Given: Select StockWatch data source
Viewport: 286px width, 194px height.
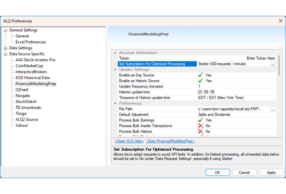Looking at the screenshot, I should (x=26, y=102).
